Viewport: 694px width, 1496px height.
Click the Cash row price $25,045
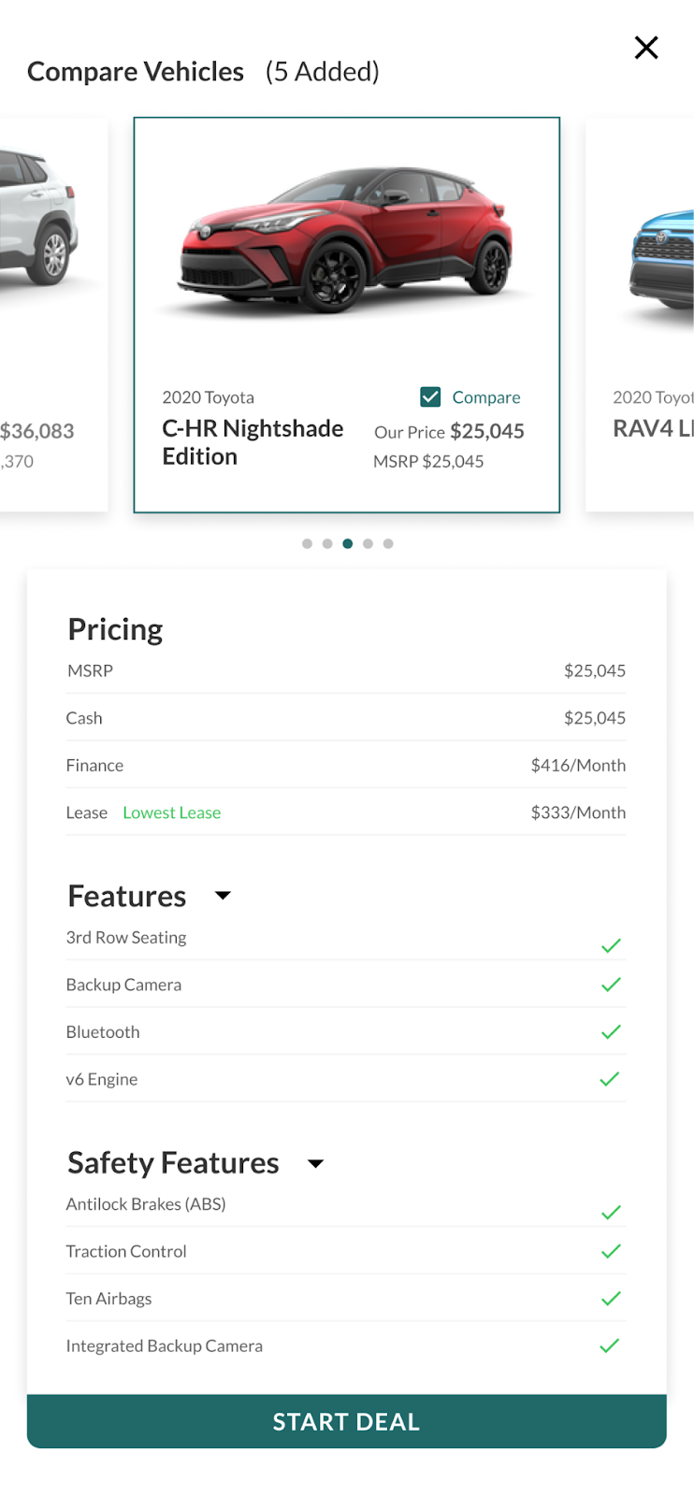595,718
